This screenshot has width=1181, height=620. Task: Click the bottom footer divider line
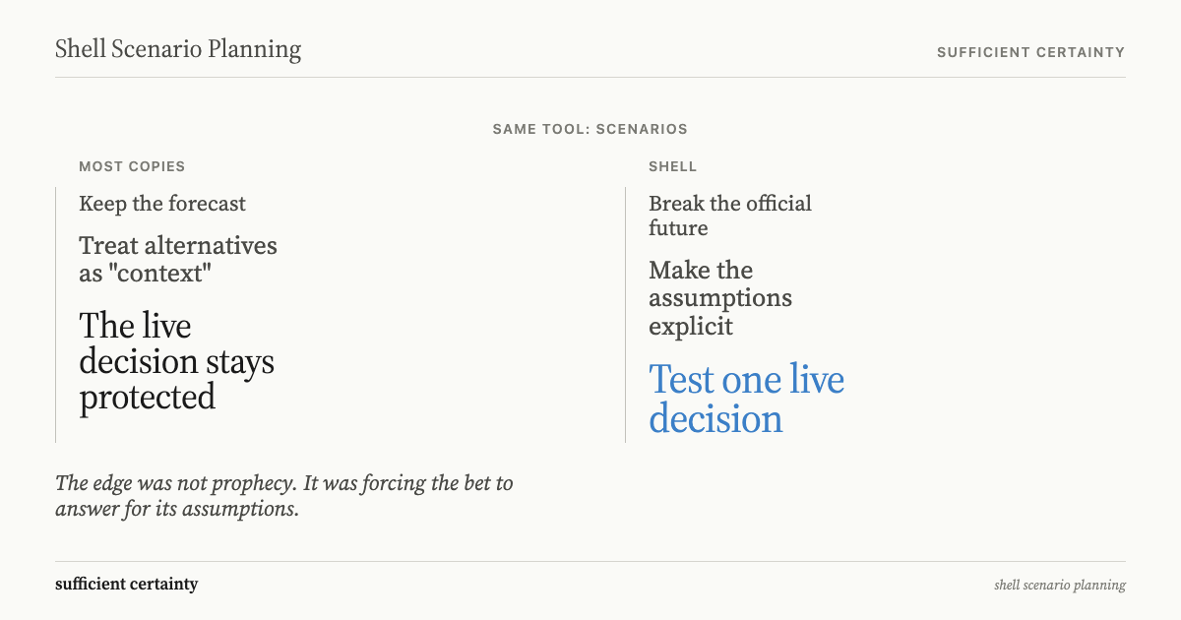[590, 561]
